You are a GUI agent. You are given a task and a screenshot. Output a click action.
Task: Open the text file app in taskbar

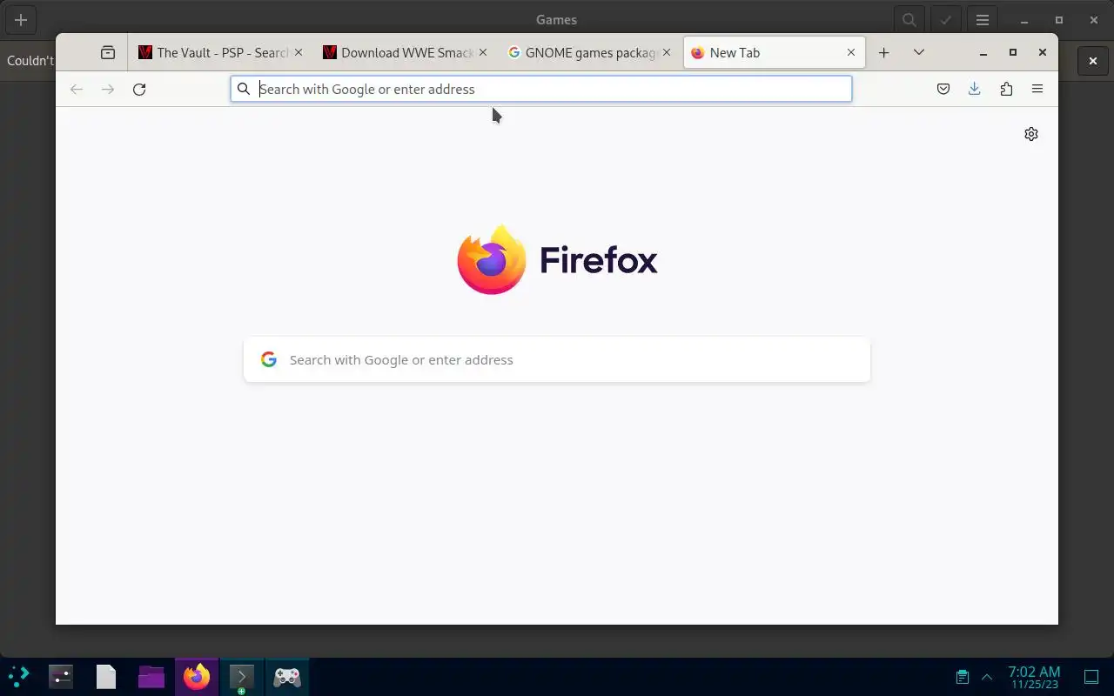coord(106,676)
